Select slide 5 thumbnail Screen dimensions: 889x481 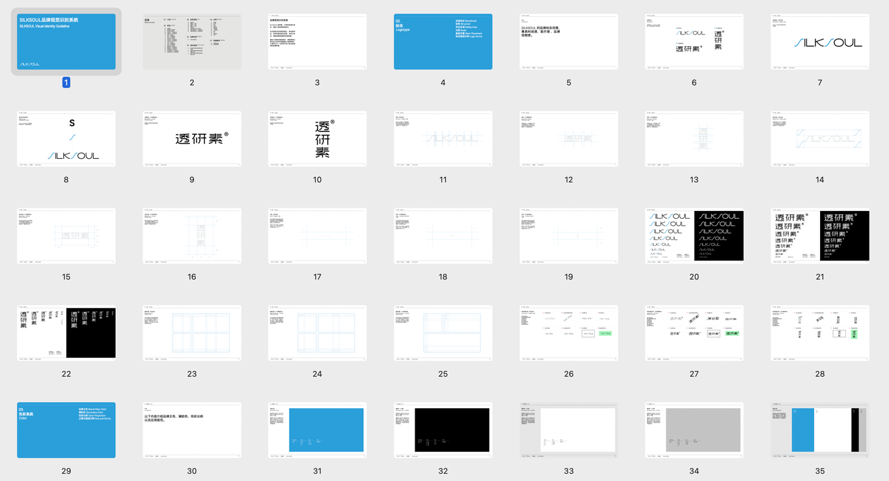[x=569, y=42]
